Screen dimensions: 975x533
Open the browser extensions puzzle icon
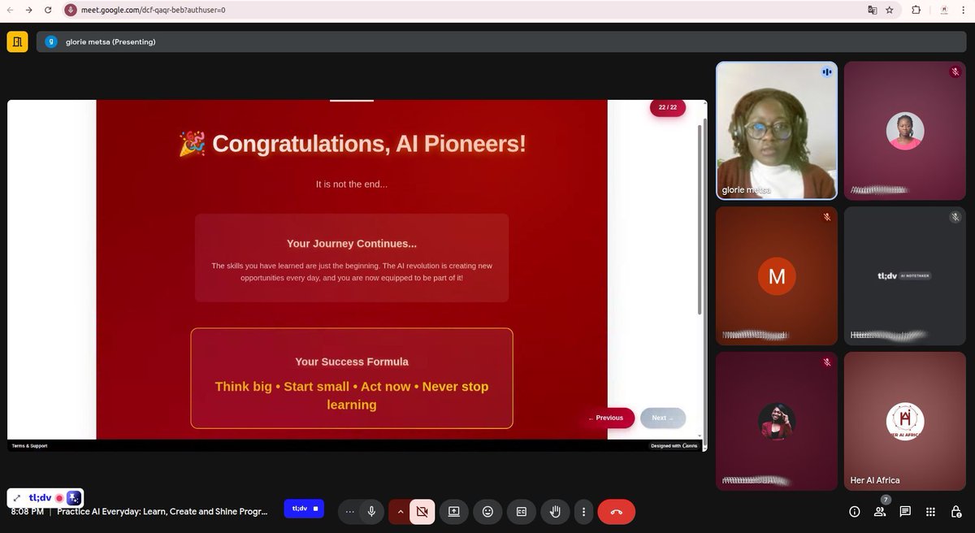click(916, 10)
